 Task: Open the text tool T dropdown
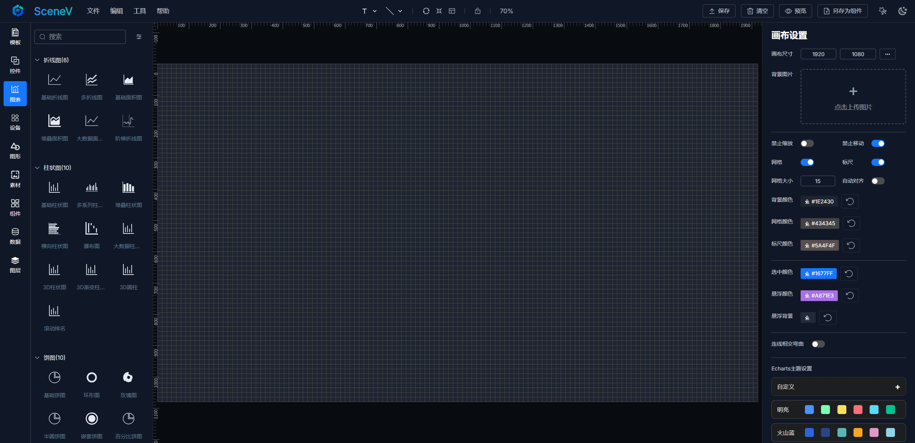(375, 11)
